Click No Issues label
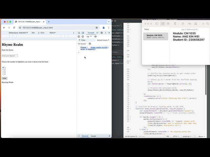210x157 pixels. point(82,44)
